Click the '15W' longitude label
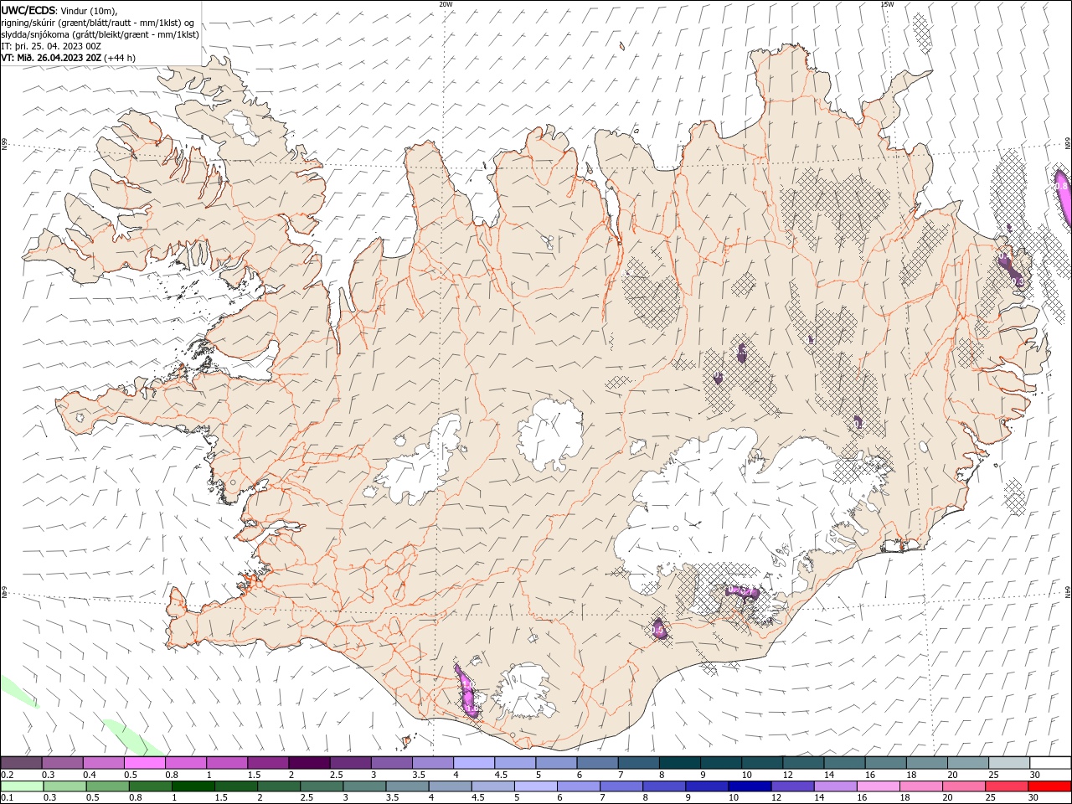The image size is (1072, 804). tap(887, 4)
